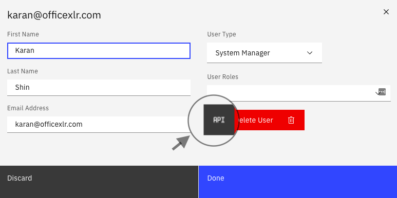Click the trash can icon on Delete User

pos(291,120)
